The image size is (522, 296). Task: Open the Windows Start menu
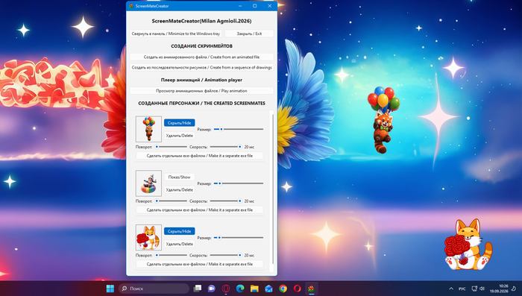110,289
